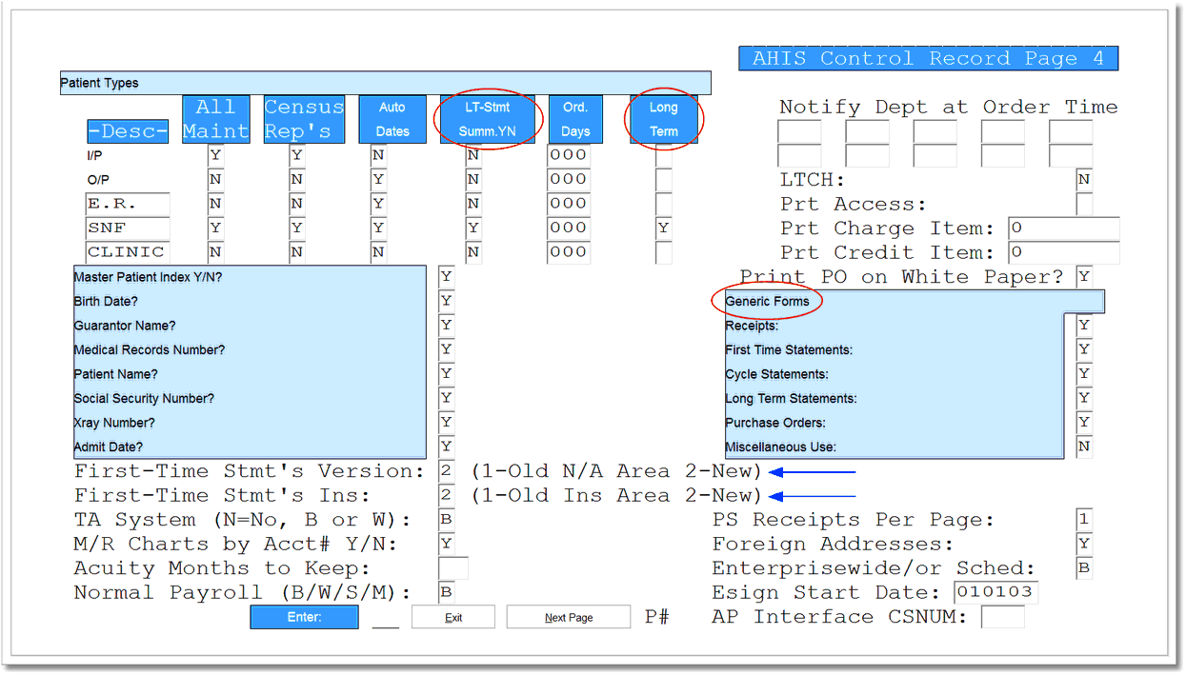Set Purchase Orders form flag
This screenshot has width=1186, height=675.
click(x=1084, y=423)
